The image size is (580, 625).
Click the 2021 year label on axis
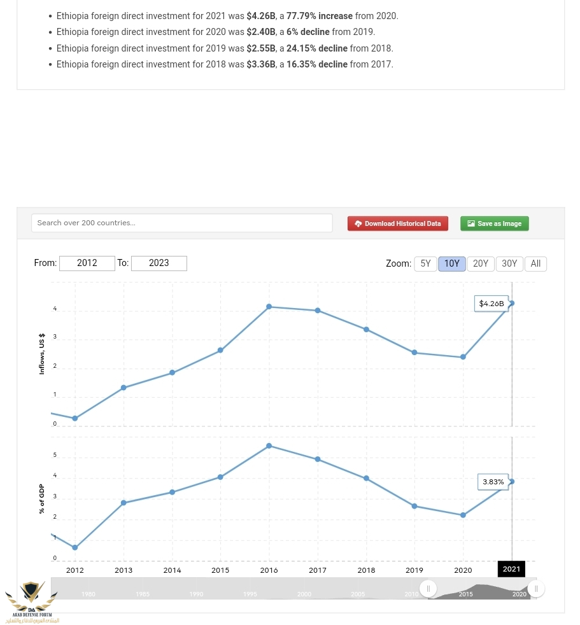[x=511, y=569]
